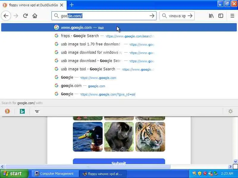Click the horizontal scrollbar right arrow
Image resolution: width=238 pixels, height=178 pixels.
point(230,167)
